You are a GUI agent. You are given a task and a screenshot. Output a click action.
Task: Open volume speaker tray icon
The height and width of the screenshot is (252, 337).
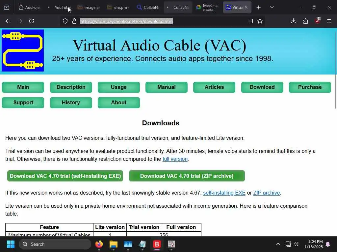[296, 244]
